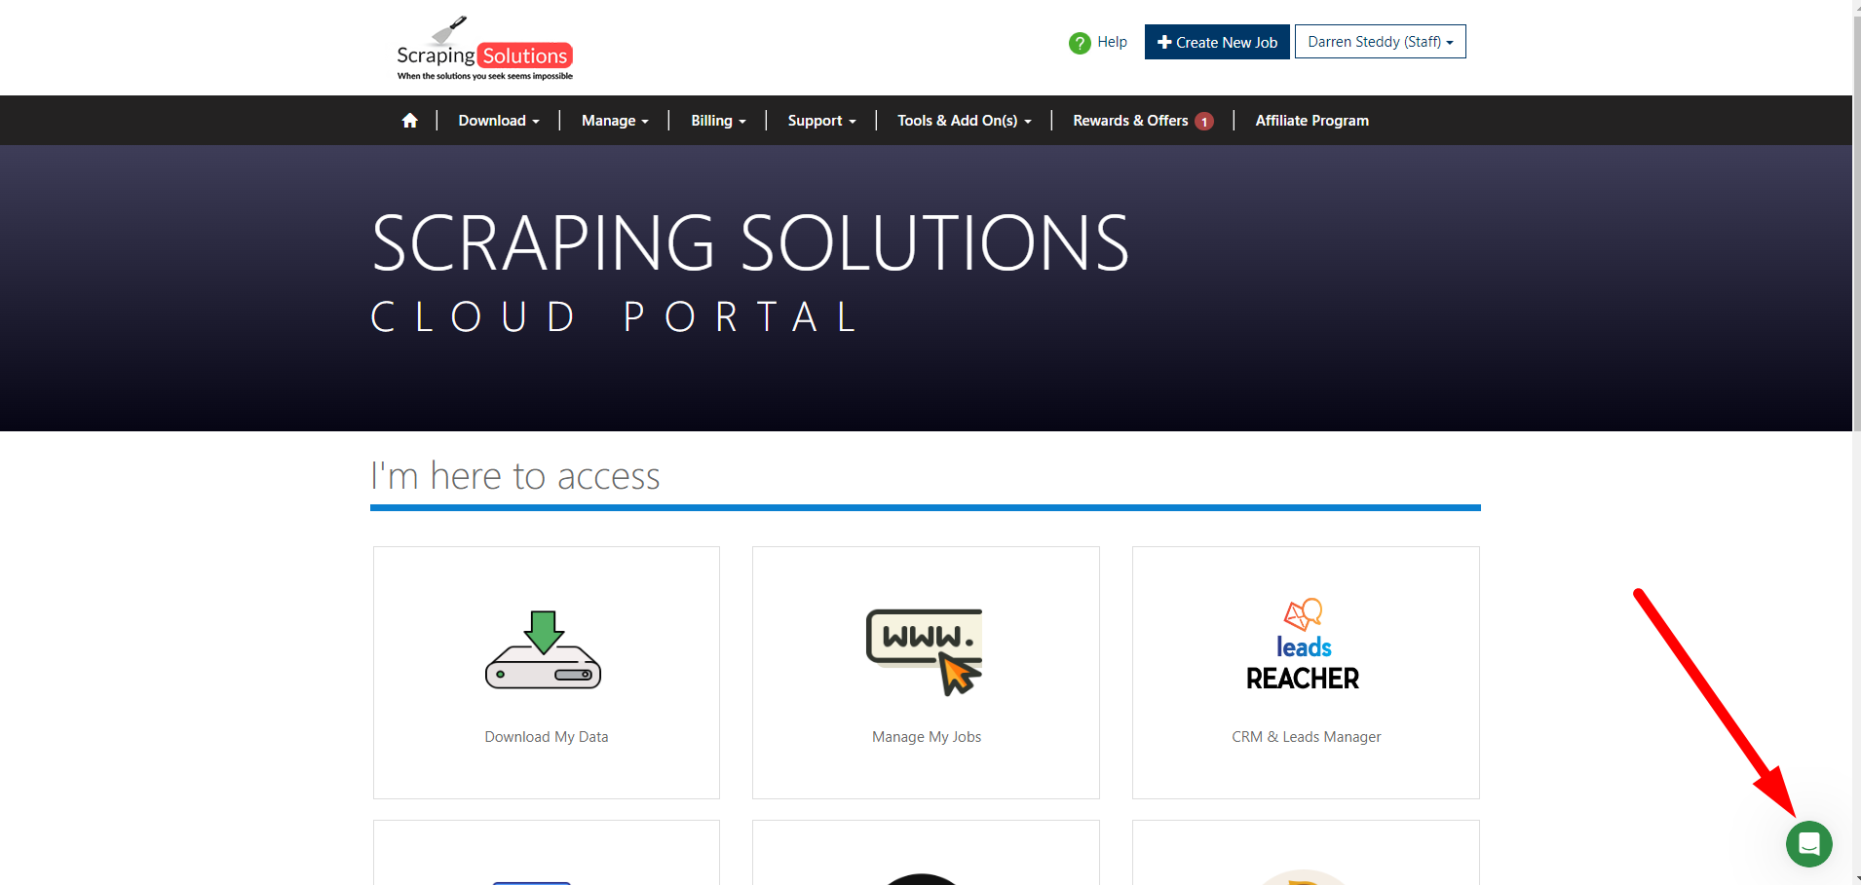This screenshot has height=885, width=1861.
Task: Expand the Tools & Add On(s) menu
Action: (965, 121)
